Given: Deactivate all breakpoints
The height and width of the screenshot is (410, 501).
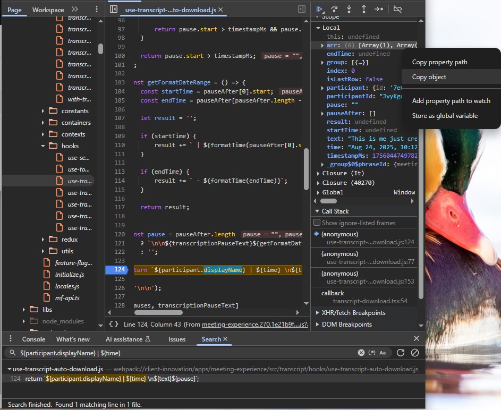Looking at the screenshot, I should tap(397, 9).
